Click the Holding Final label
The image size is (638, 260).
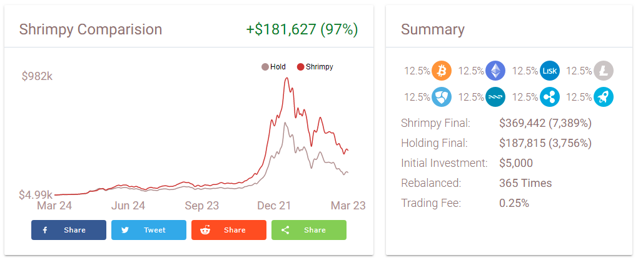(435, 143)
